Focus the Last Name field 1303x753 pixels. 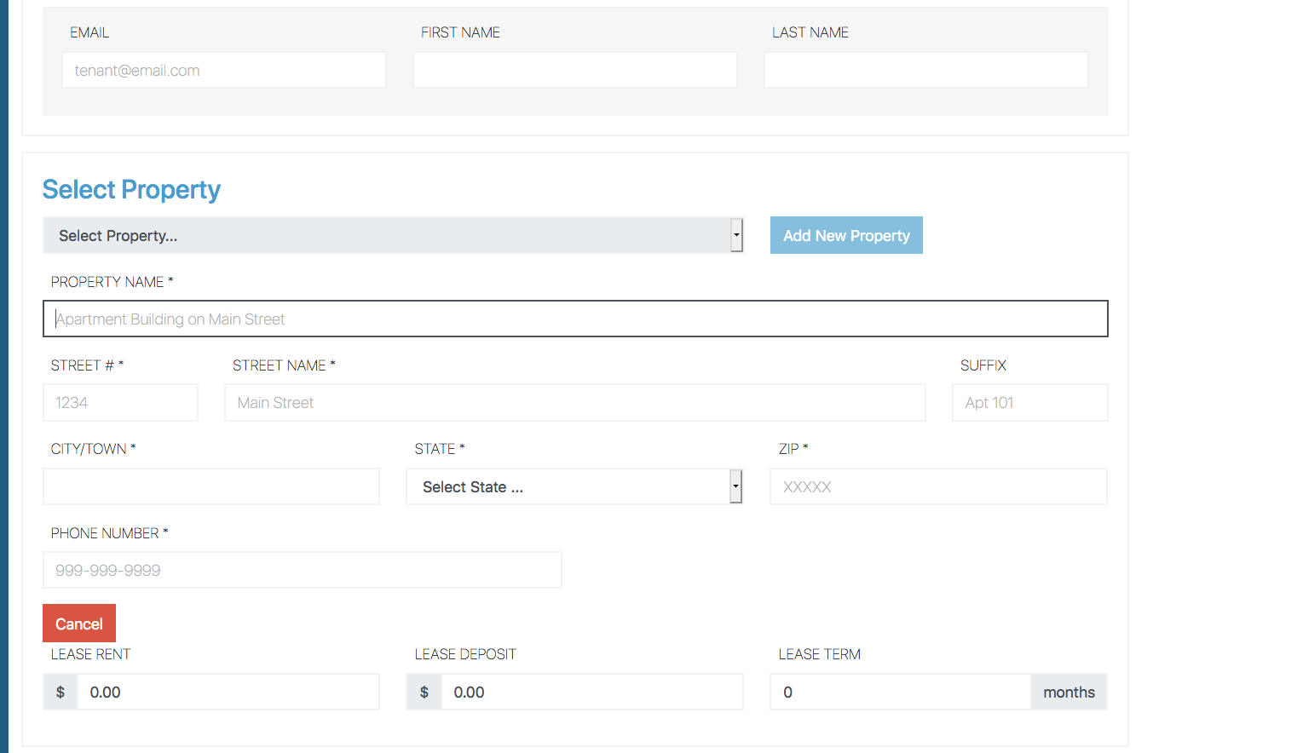pos(926,70)
